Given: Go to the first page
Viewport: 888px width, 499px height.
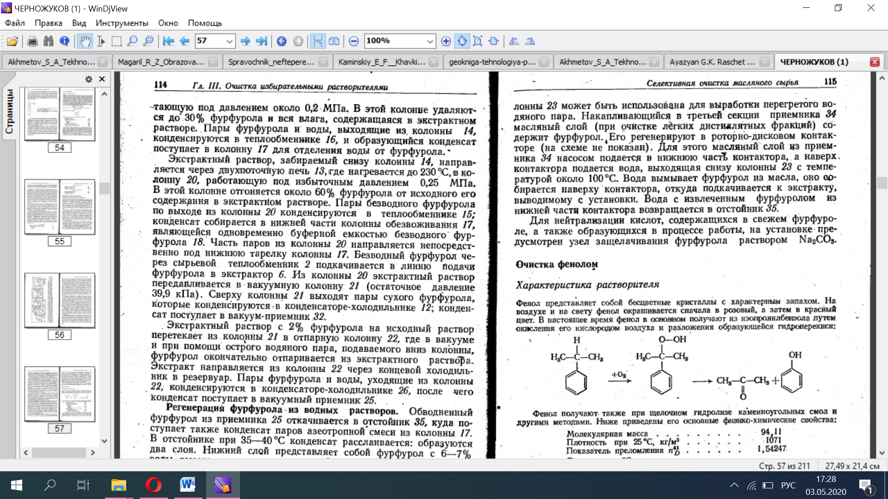Looking at the screenshot, I should coord(168,41).
